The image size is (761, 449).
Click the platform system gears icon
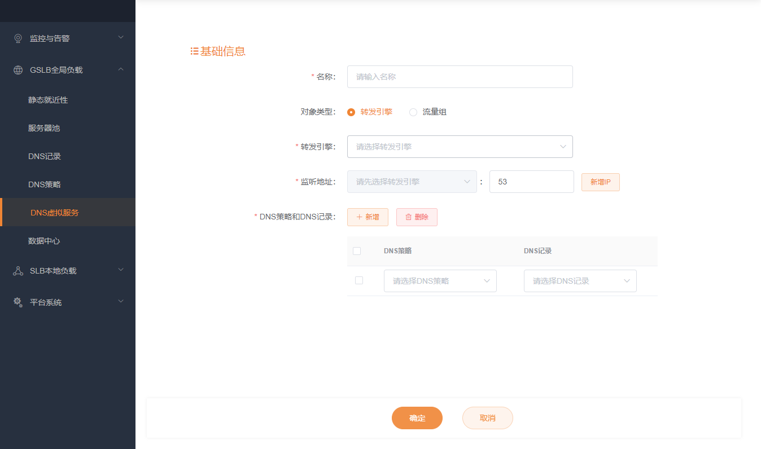[18, 302]
